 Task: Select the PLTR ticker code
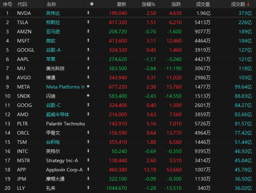tap(22, 124)
